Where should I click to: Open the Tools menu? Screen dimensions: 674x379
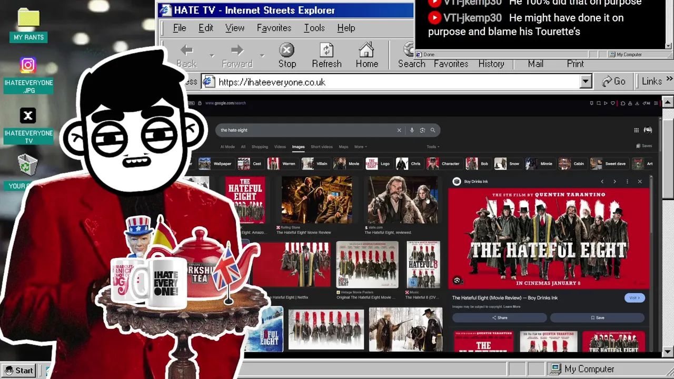pos(314,28)
